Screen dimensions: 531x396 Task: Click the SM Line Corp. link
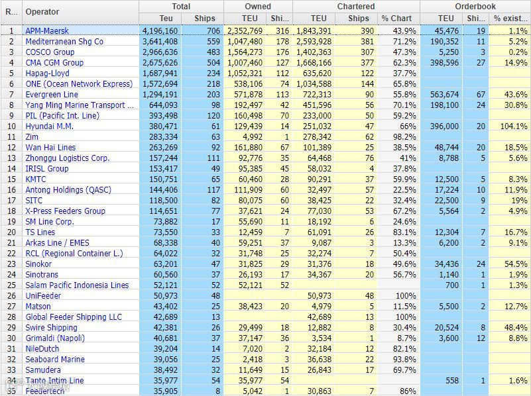(50, 222)
